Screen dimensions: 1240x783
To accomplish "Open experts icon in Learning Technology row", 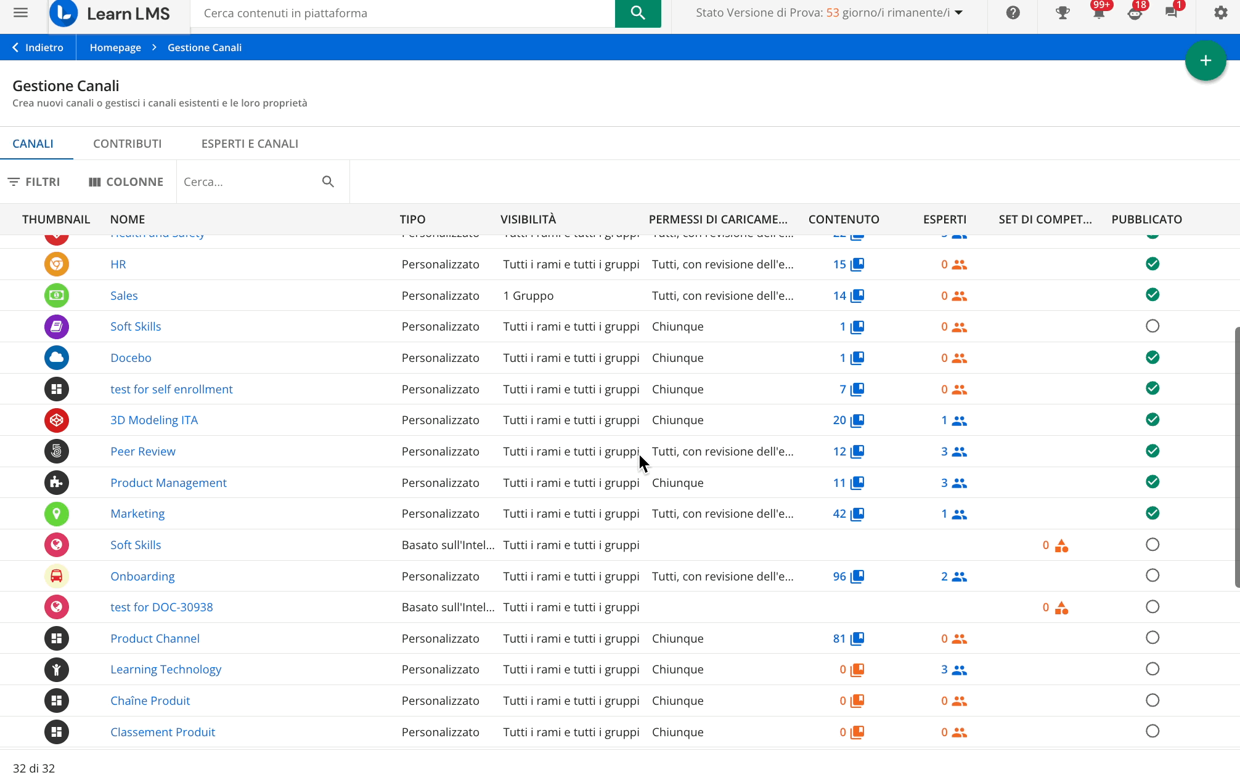I will click(960, 670).
